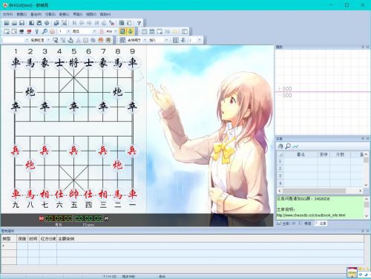The width and height of the screenshot is (371, 279).
Task: Click the previous move left arrow icon
Action: pyautogui.click(x=82, y=23)
